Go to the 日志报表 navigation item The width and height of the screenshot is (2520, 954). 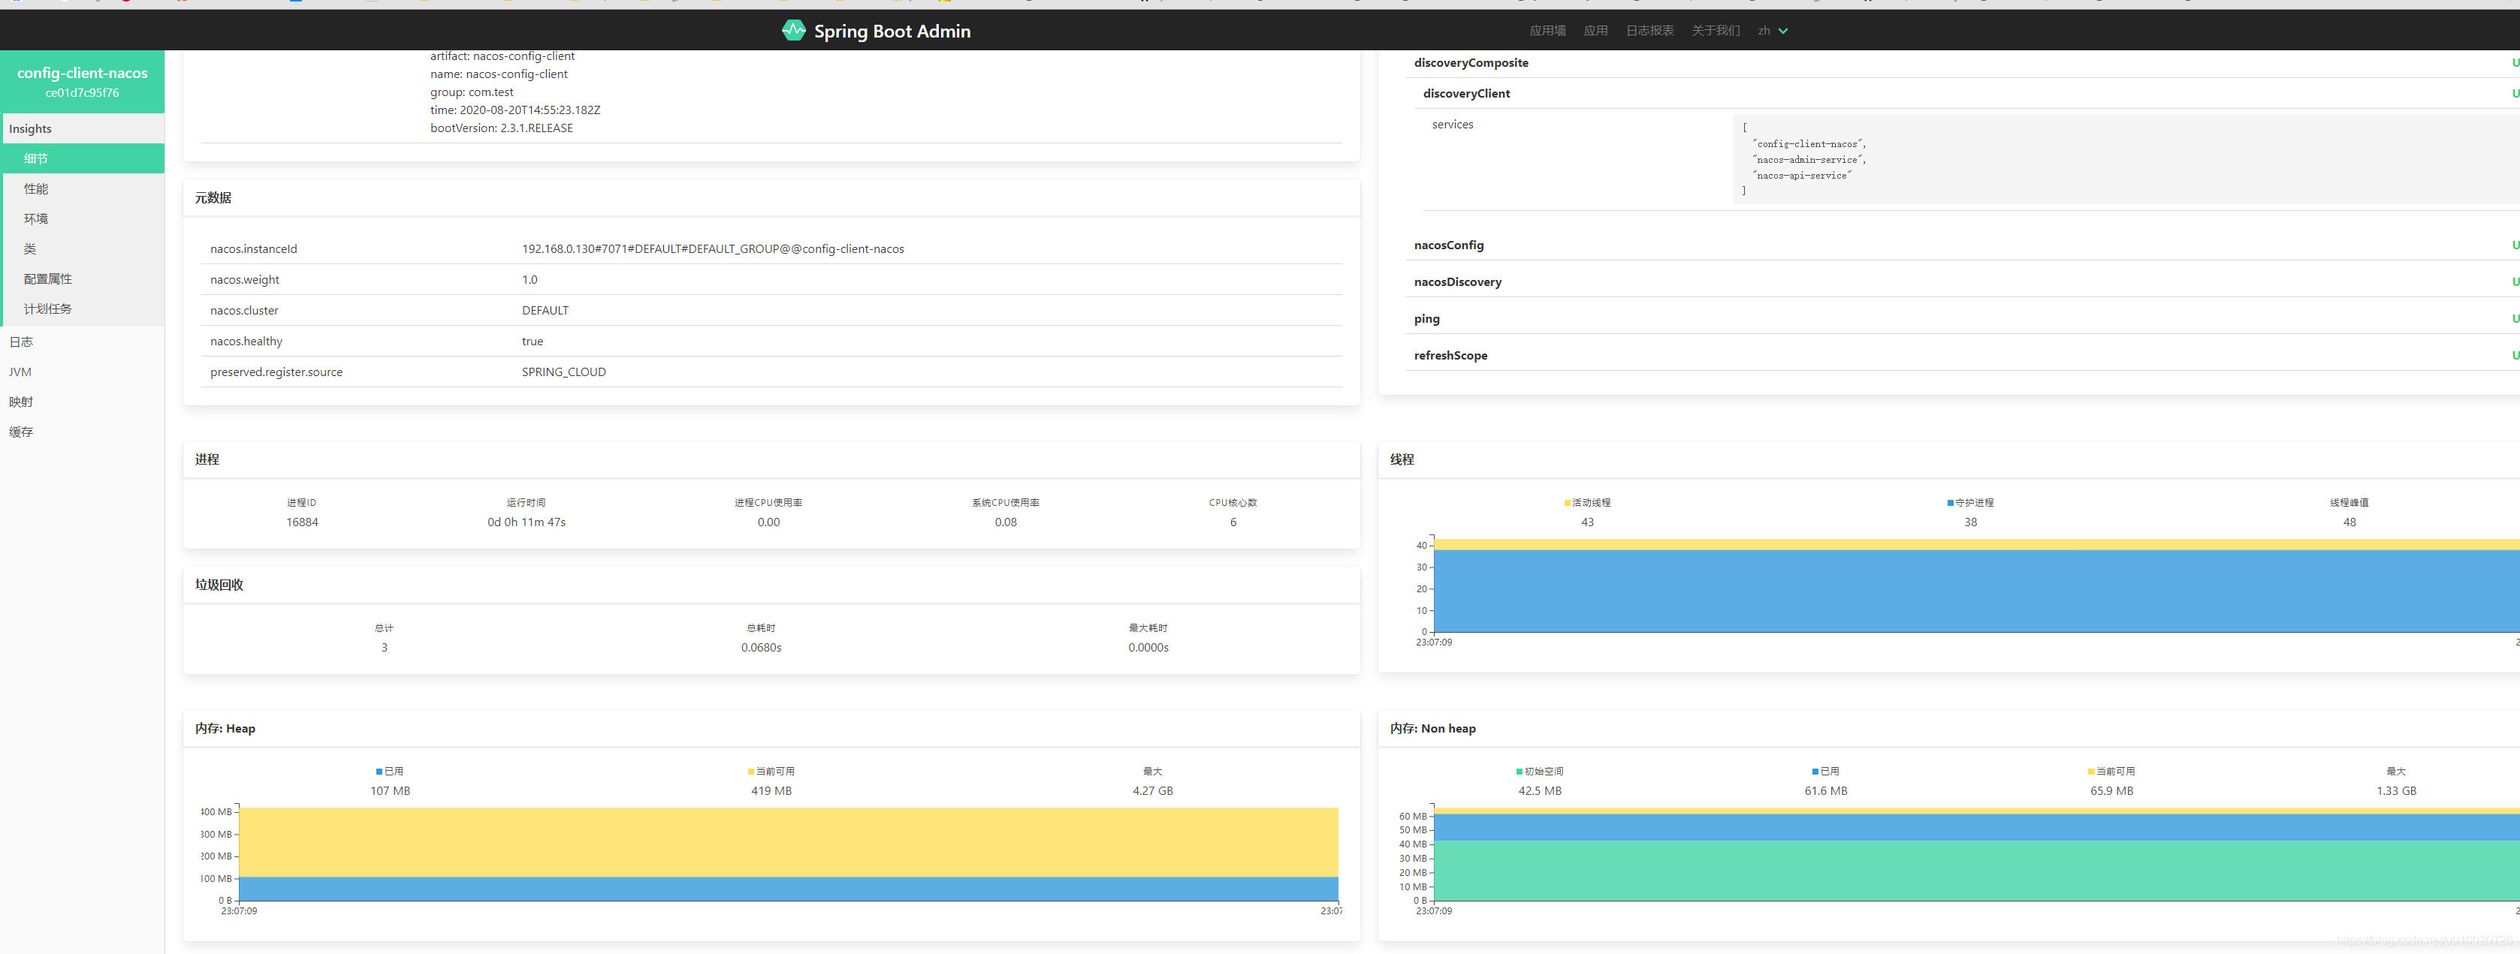pos(1649,32)
